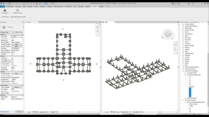Click the shopping cart icon in title bar
Screen dimensions: 209x117
(188, 4)
